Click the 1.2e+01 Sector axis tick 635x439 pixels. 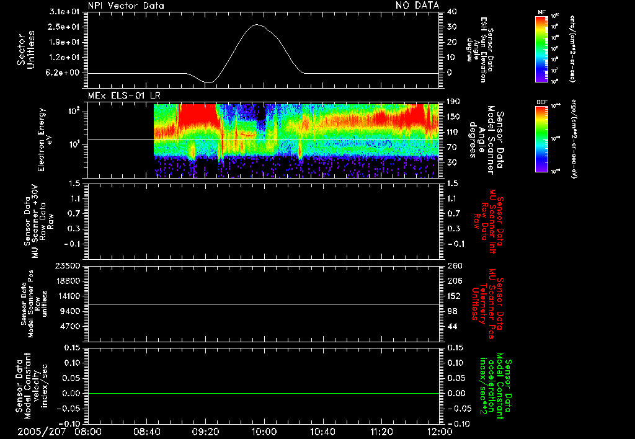(x=64, y=58)
